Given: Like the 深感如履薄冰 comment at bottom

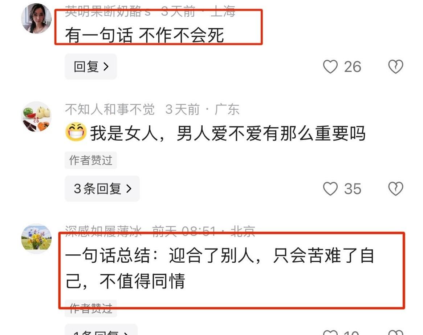Looking at the screenshot, I should pos(330,332).
